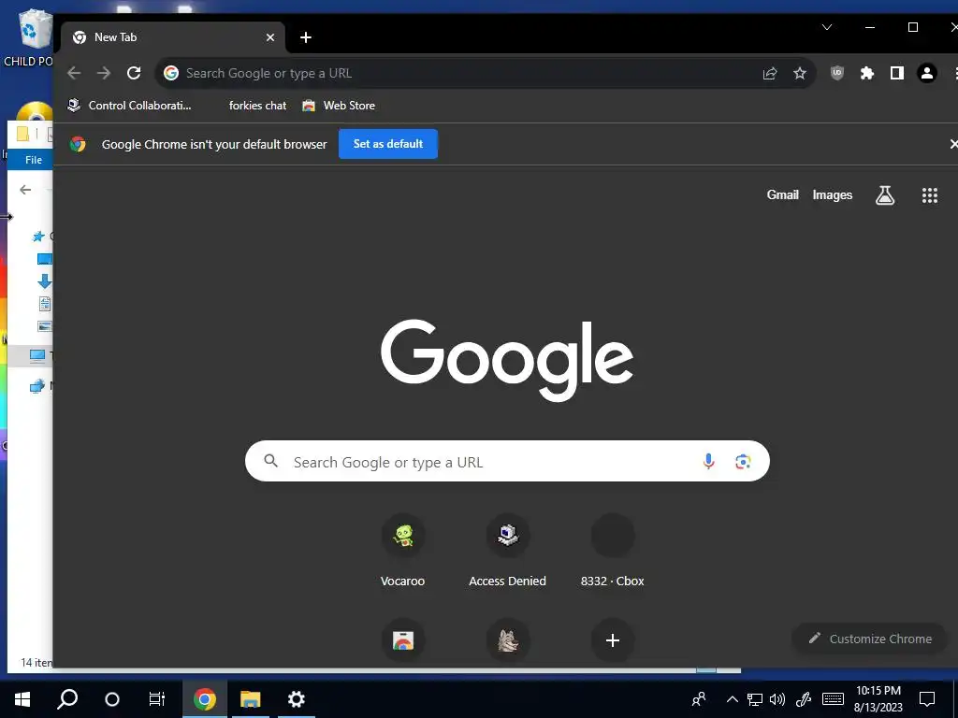Show hidden system tray icons

(x=732, y=699)
